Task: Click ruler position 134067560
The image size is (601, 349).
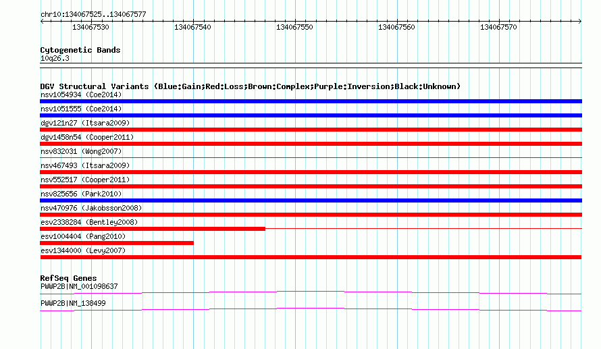Action: click(396, 27)
